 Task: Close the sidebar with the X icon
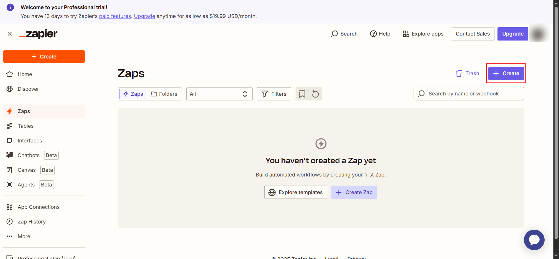[x=10, y=34]
